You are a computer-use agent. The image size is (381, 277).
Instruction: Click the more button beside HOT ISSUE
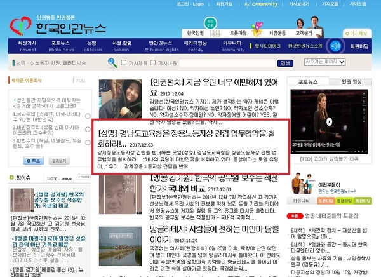(84, 177)
